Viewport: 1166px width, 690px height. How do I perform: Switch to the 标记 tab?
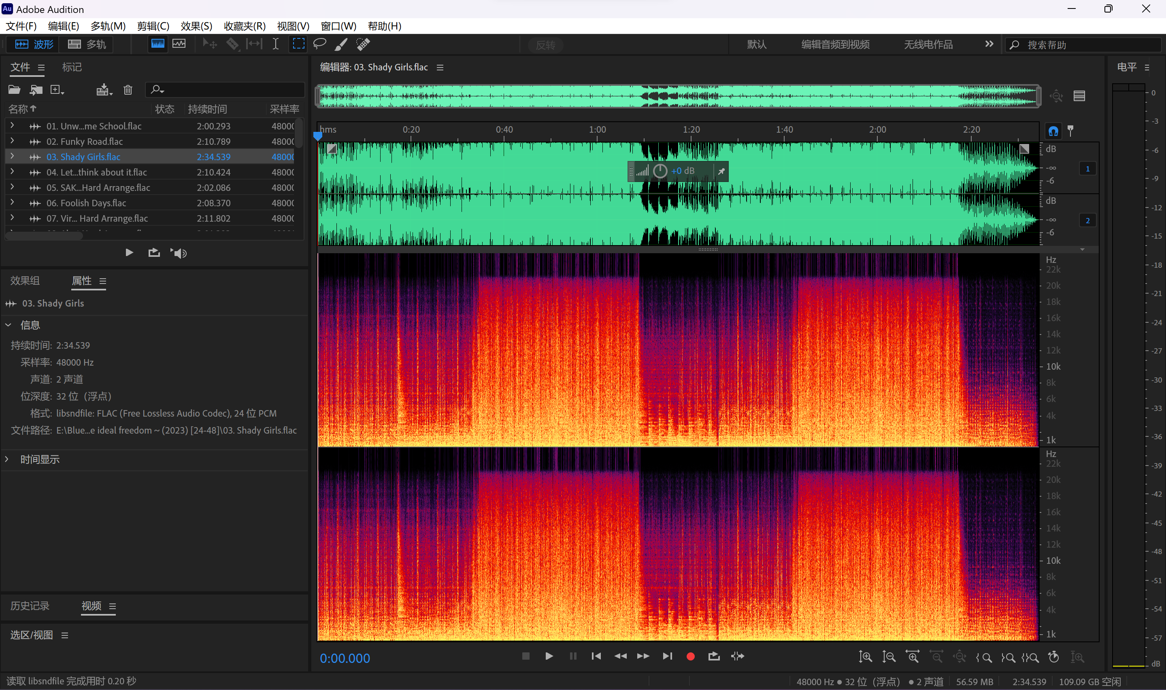pos(72,68)
